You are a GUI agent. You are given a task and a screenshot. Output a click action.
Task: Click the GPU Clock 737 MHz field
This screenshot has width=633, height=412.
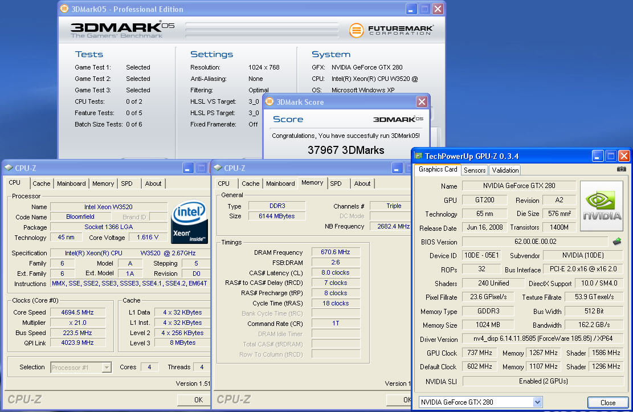pos(479,353)
